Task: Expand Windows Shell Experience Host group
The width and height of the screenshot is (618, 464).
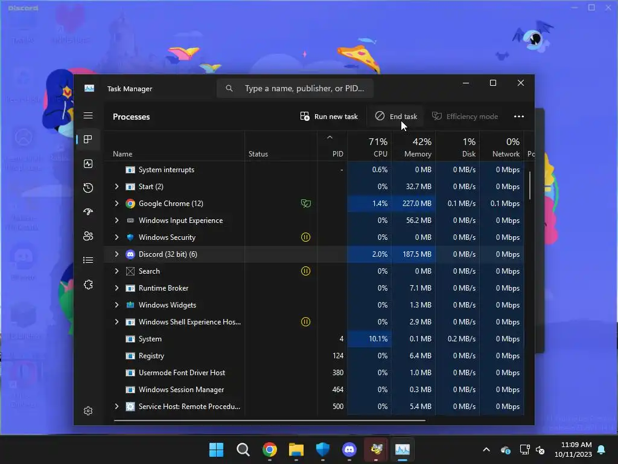Action: 116,322
